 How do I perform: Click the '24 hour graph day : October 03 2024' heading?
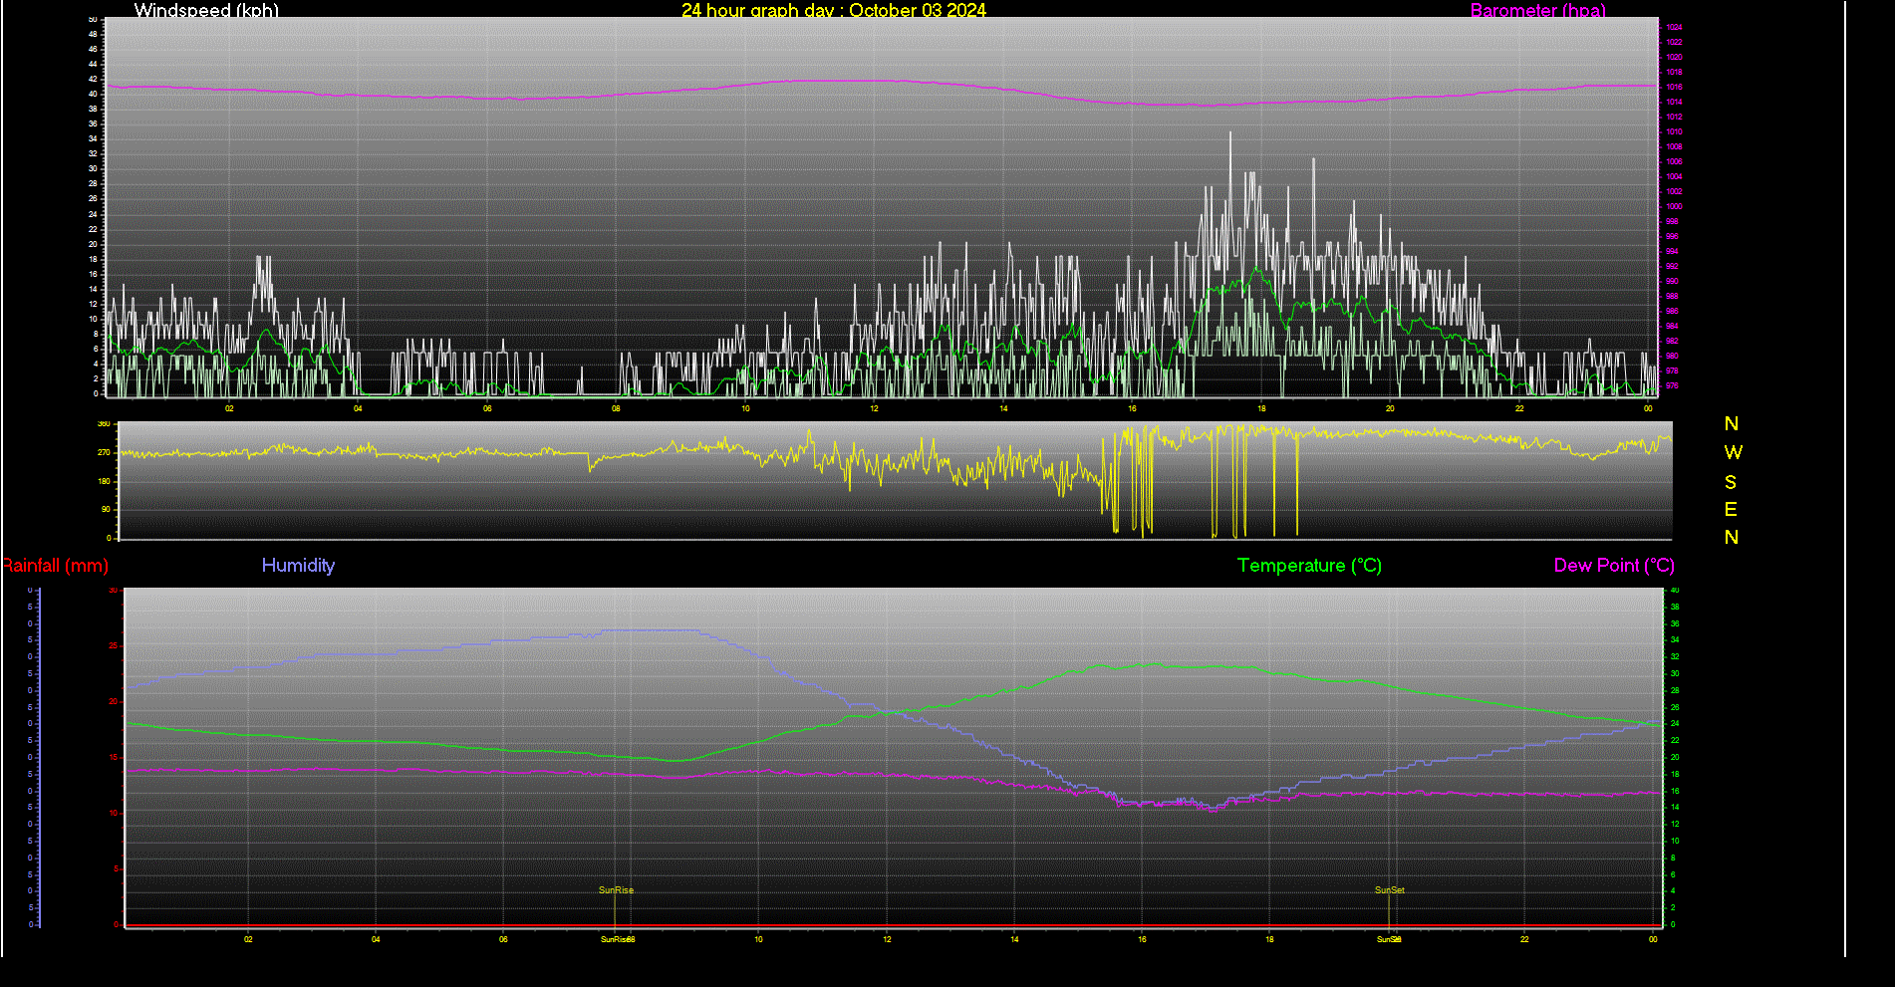(834, 10)
